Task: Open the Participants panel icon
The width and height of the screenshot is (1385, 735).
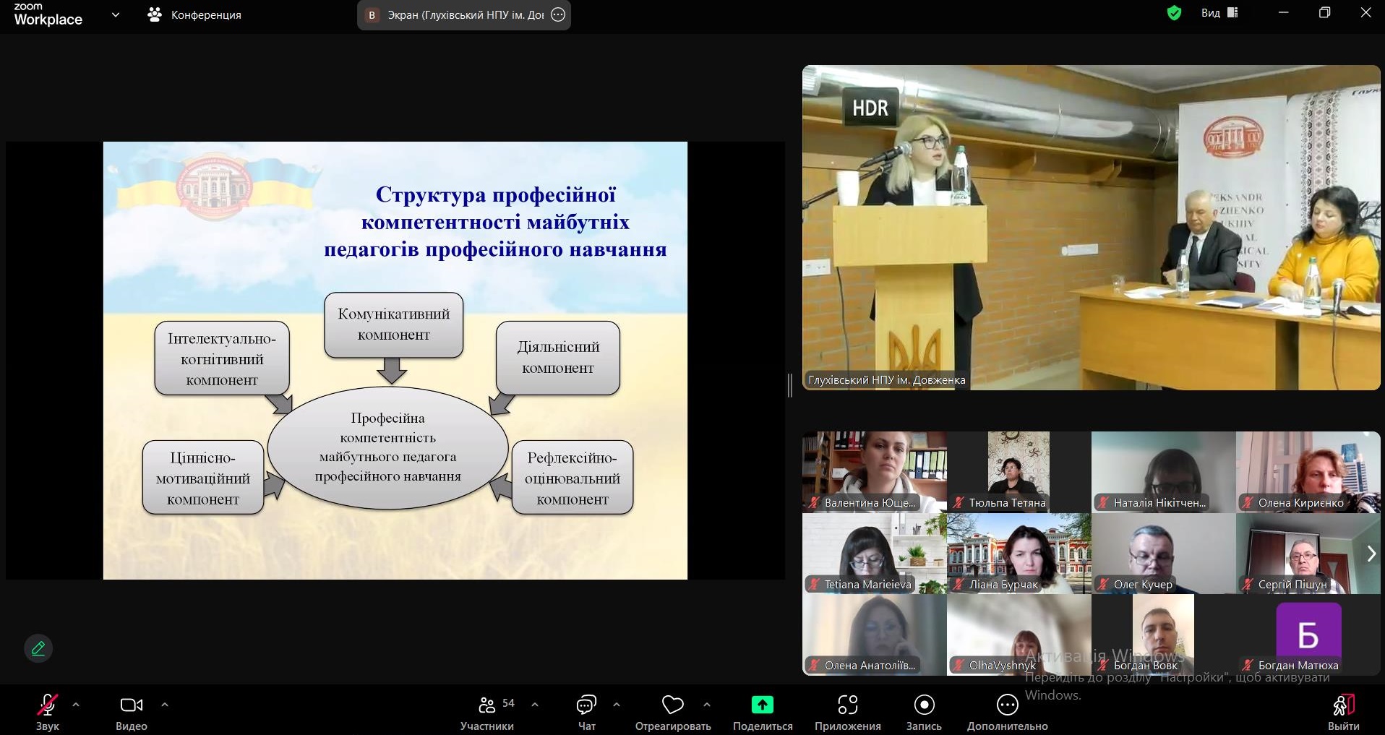Action: [x=487, y=705]
